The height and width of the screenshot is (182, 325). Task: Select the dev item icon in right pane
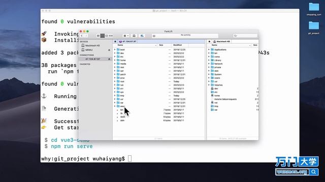tap(212, 88)
